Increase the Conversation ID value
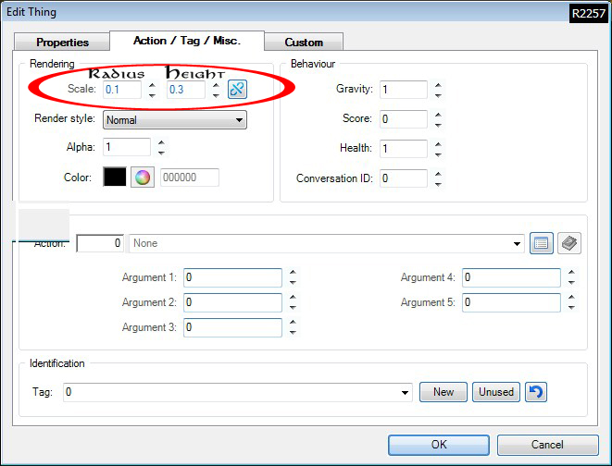The height and width of the screenshot is (466, 612). point(438,174)
